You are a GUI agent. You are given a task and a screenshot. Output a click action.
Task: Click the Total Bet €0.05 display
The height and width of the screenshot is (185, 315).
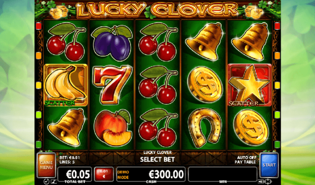pyautogui.click(x=75, y=174)
